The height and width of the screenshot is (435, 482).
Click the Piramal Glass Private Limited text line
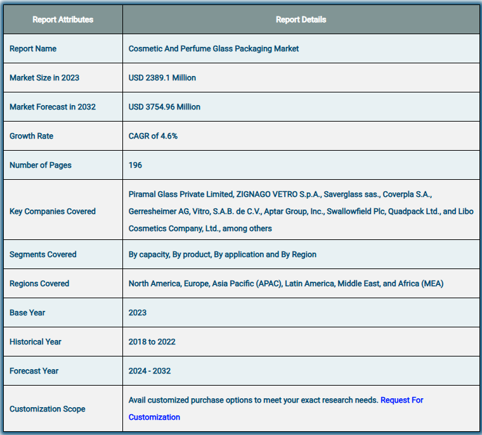[x=280, y=194]
